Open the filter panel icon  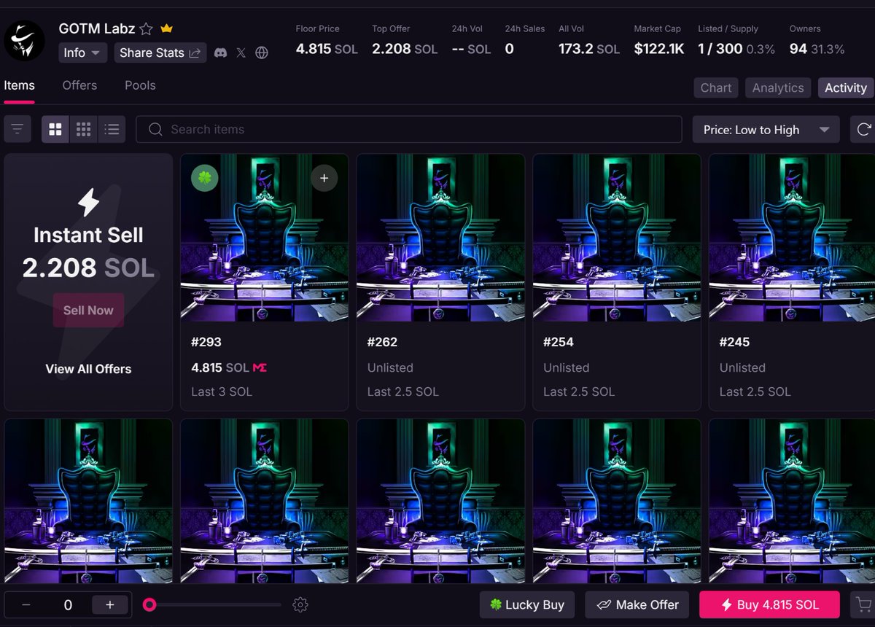(x=17, y=129)
